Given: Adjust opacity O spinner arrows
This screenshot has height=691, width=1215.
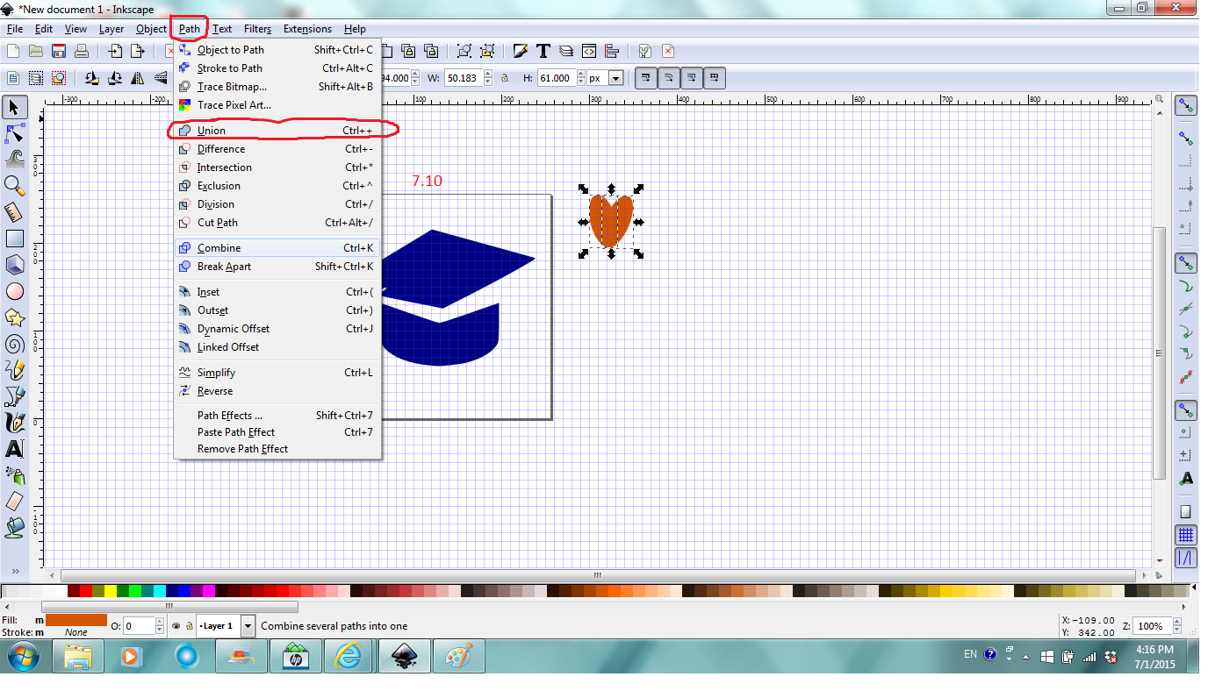Looking at the screenshot, I should [159, 626].
